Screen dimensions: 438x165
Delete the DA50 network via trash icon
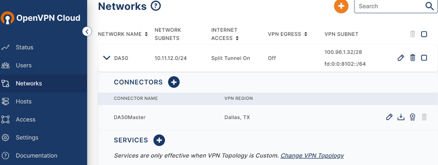point(412,58)
